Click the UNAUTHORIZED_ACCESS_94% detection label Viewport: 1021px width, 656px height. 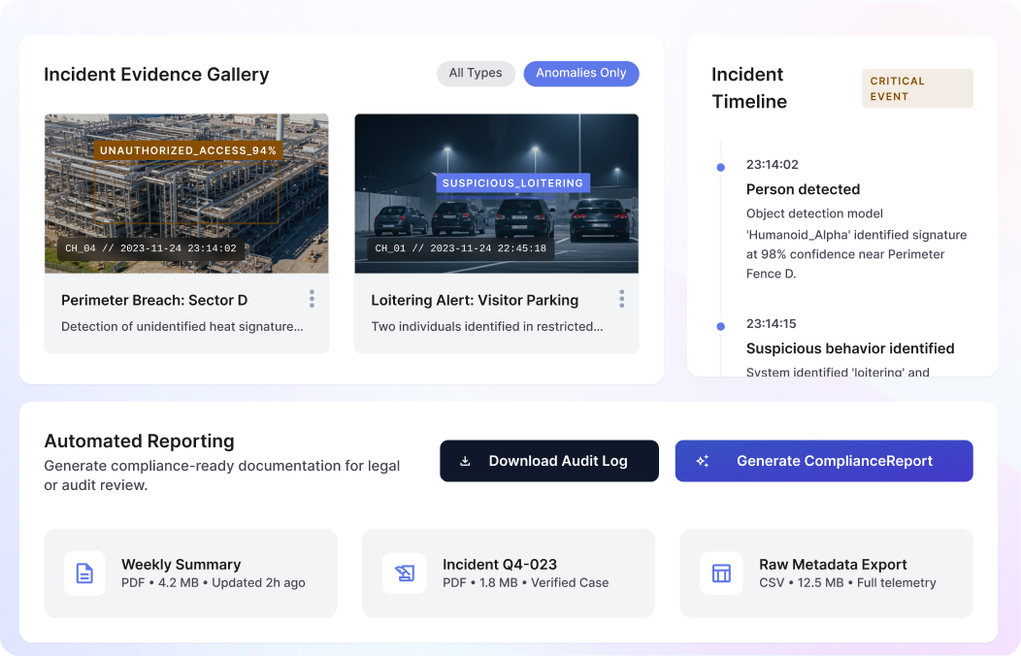[x=188, y=150]
